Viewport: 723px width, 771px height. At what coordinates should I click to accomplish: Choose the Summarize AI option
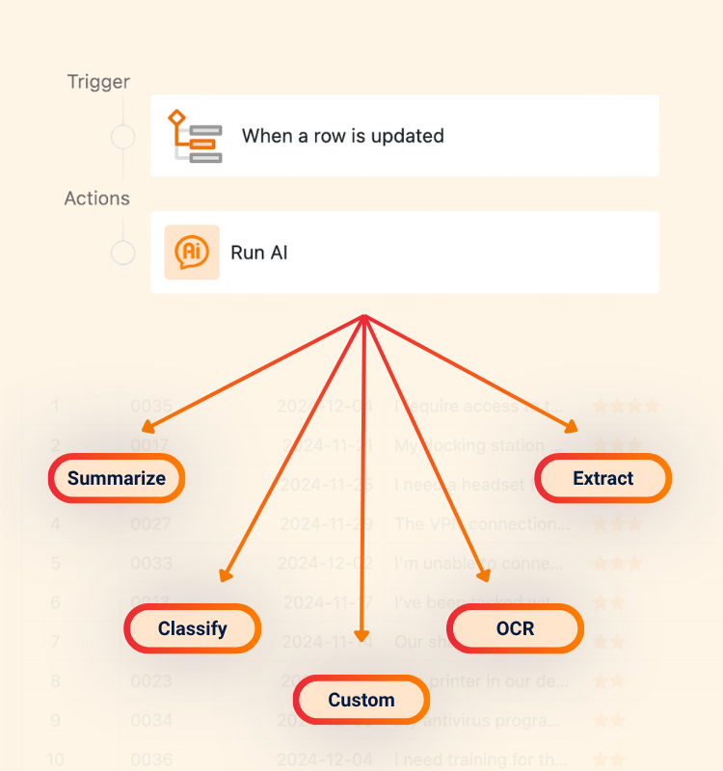(x=117, y=478)
